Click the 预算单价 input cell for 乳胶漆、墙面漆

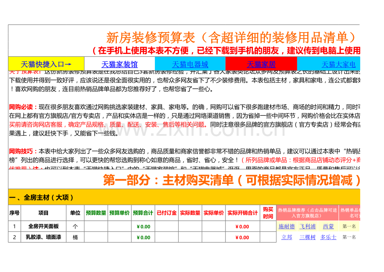(x=119, y=237)
